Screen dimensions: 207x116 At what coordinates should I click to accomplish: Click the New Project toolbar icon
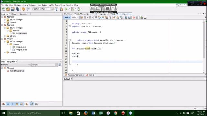[8, 9]
